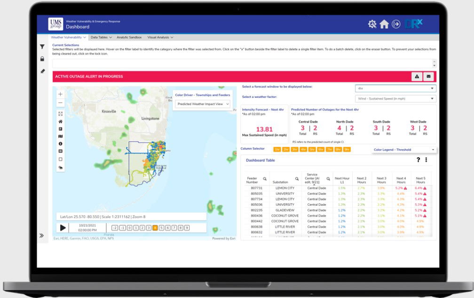474x298 pixels.
Task: Open settings via the gear icon in header
Action: tap(372, 24)
